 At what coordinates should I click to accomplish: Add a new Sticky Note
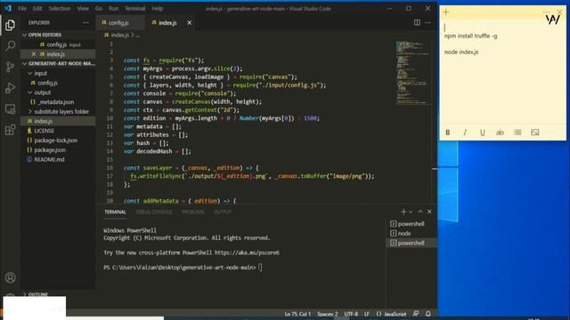coord(446,12)
